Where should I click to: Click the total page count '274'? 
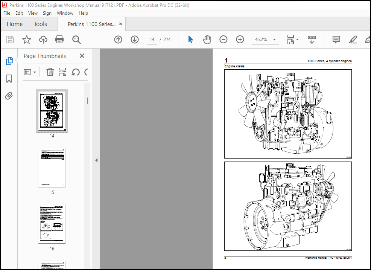click(x=167, y=40)
